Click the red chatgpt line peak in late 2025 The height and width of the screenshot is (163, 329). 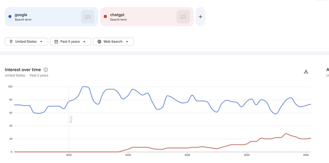286,134
